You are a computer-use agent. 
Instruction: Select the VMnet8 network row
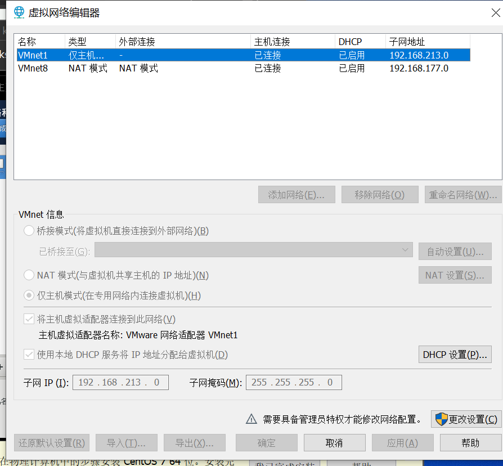(244, 68)
